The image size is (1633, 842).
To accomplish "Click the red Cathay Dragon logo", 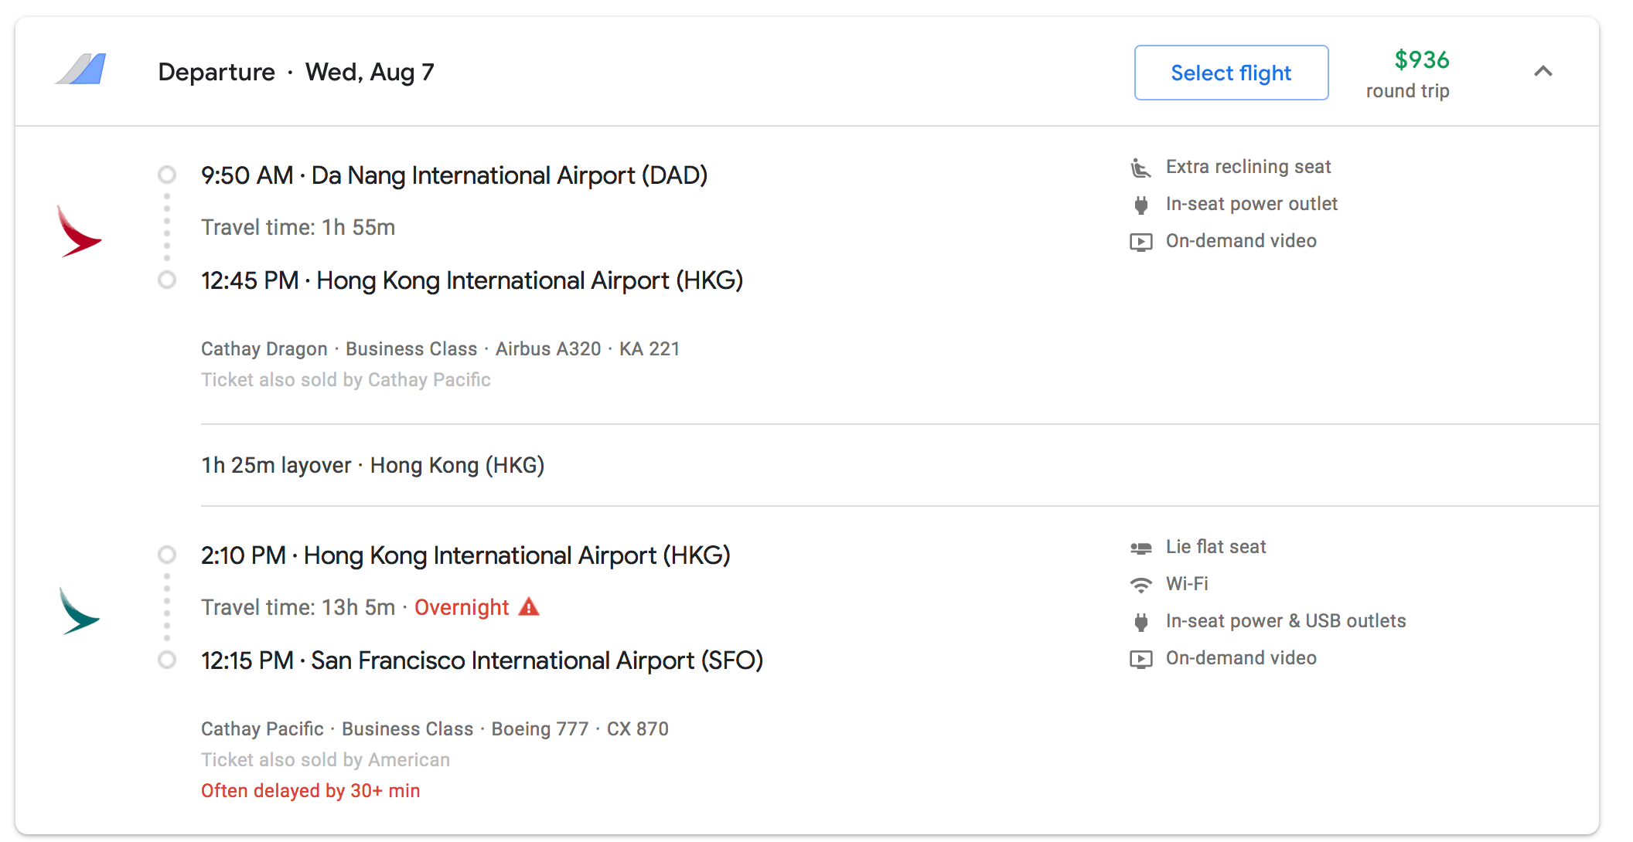I will pos(78,230).
